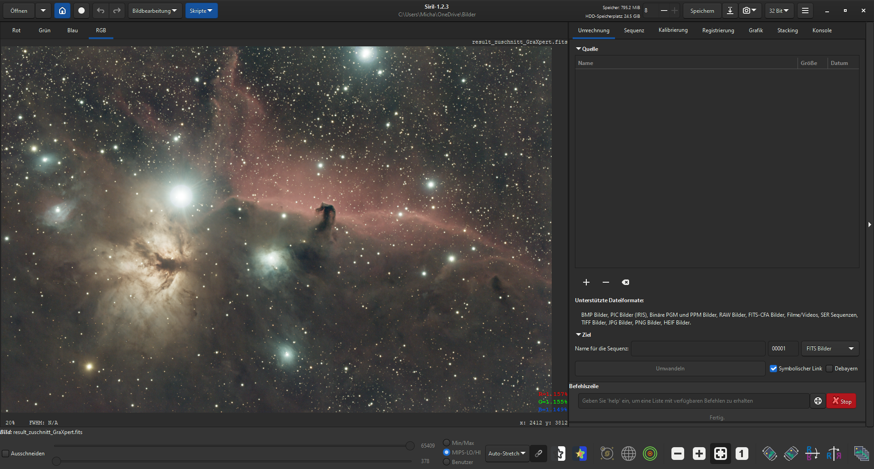The height and width of the screenshot is (469, 874).
Task: Open the Skripte dropdown menu
Action: (x=201, y=10)
